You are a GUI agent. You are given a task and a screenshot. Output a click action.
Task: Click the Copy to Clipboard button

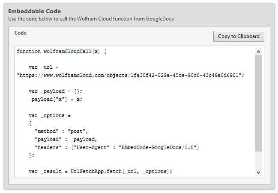[x=239, y=36]
